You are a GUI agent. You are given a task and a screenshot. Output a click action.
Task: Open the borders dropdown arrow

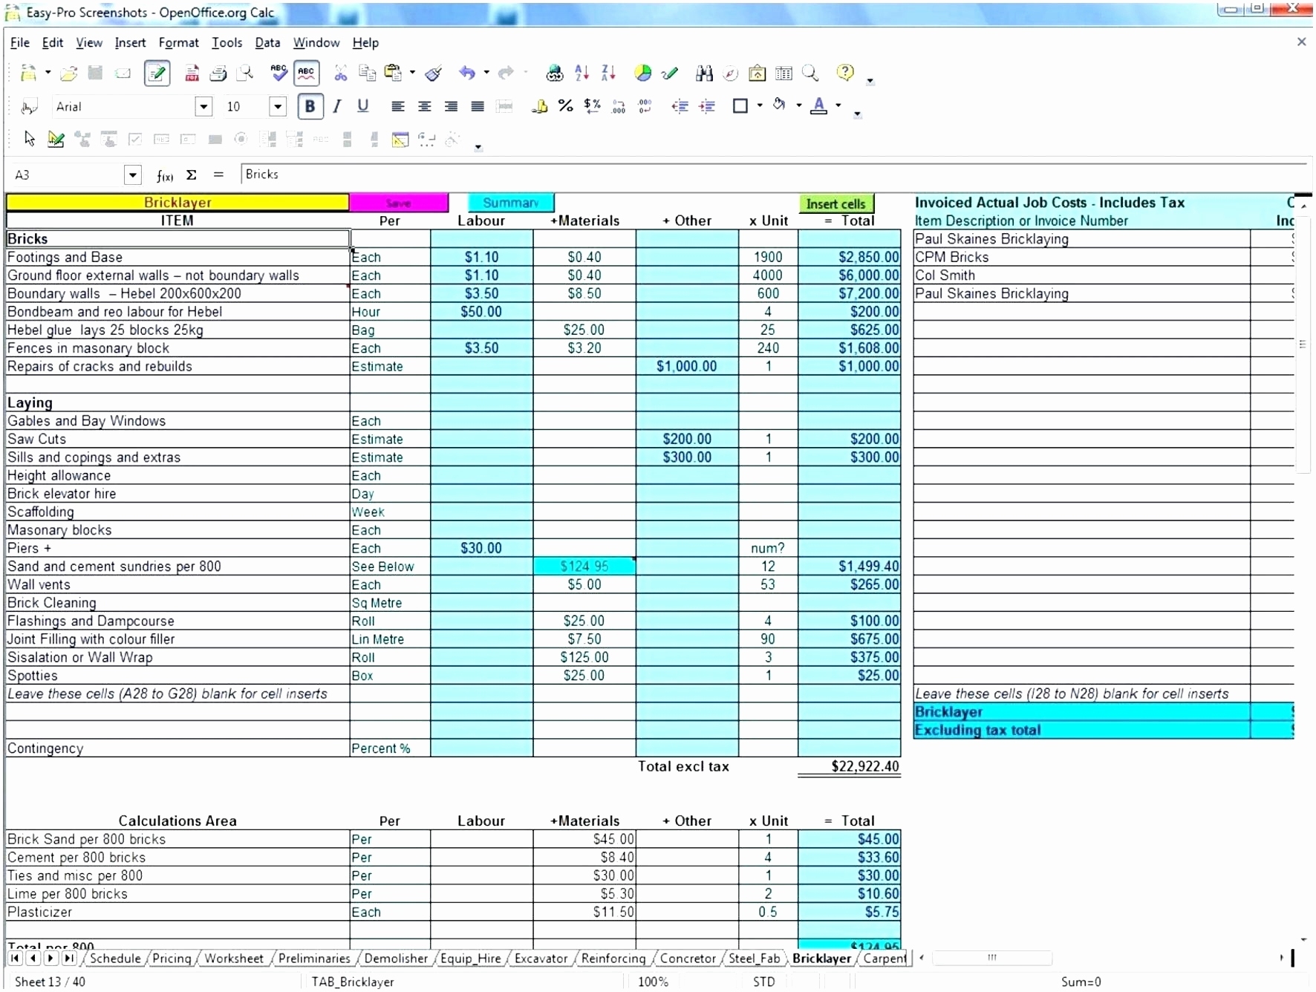(x=759, y=106)
